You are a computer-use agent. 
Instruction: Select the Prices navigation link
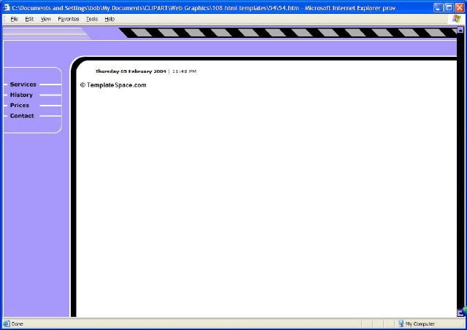pyautogui.click(x=20, y=106)
